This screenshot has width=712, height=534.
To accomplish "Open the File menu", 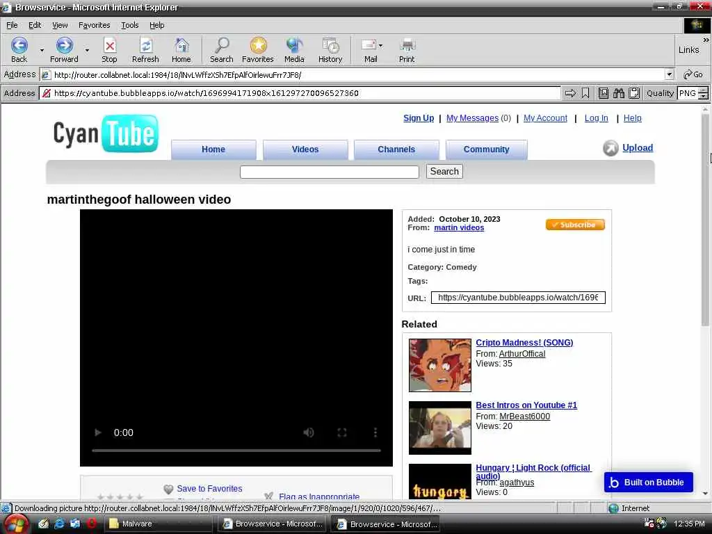I will (x=12, y=25).
